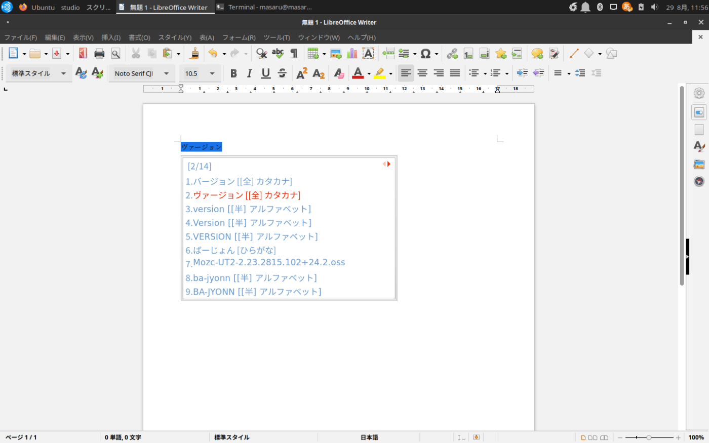Screen dimensions: 709x443
Task: Click the Draw Functions shapes icon
Action: click(612, 53)
